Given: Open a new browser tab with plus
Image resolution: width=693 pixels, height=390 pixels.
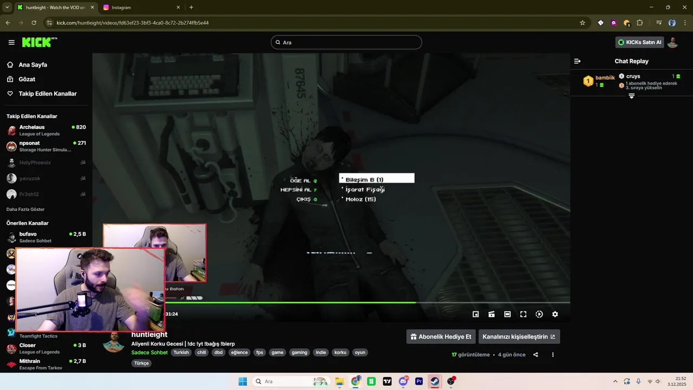Looking at the screenshot, I should (x=191, y=8).
